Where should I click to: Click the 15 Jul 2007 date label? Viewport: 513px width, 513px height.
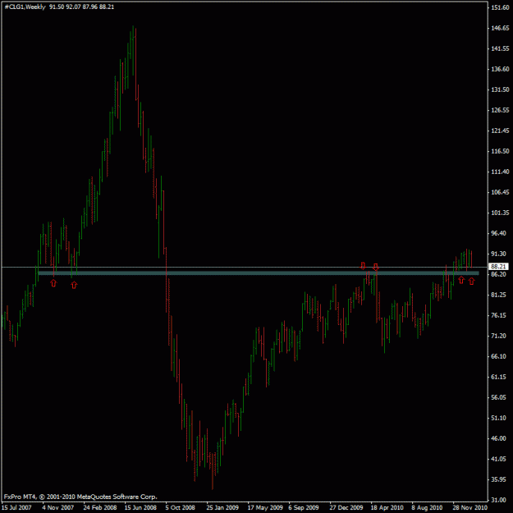pyautogui.click(x=16, y=508)
